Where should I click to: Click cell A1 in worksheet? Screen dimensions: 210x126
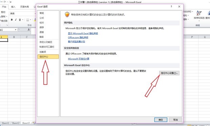pyautogui.click(x=4, y=40)
